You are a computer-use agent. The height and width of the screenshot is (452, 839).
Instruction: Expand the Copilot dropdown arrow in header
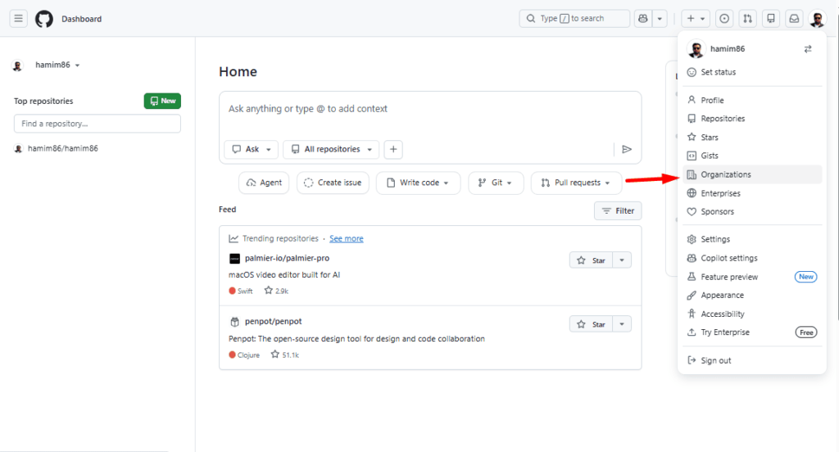pyautogui.click(x=660, y=19)
